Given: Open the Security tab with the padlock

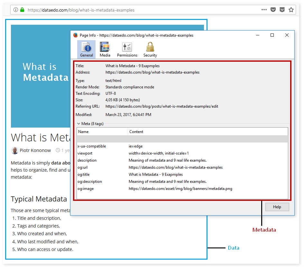Looking at the screenshot, I should (x=150, y=49).
